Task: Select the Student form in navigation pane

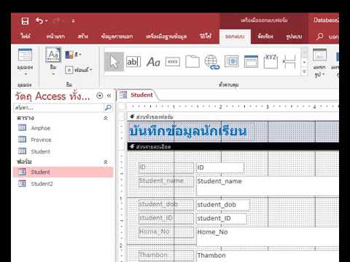Action: 63,172
